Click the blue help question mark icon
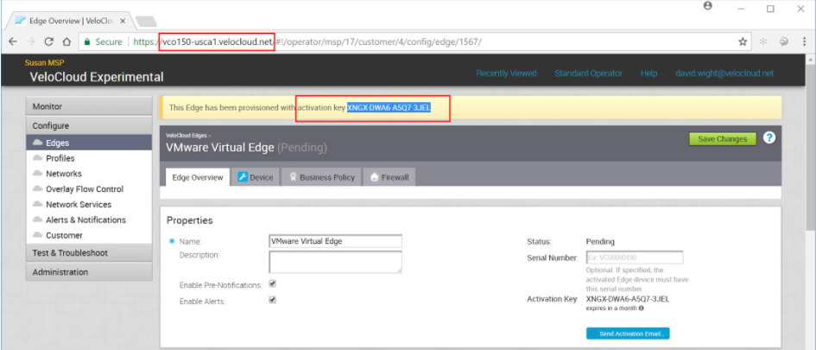816x350 pixels. 769,138
